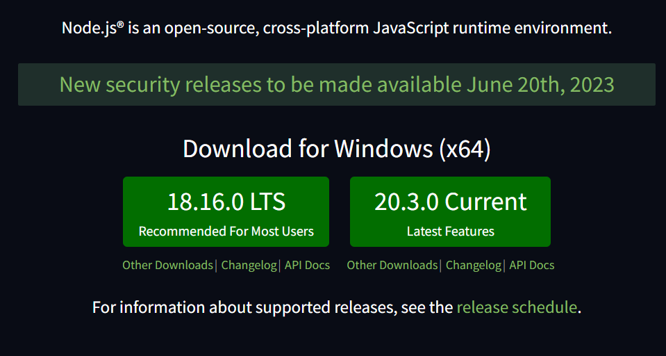Open Other Downloads under 18.16.0 LTS

(167, 265)
